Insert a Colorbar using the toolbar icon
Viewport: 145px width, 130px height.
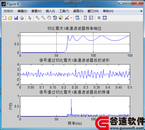point(85,18)
